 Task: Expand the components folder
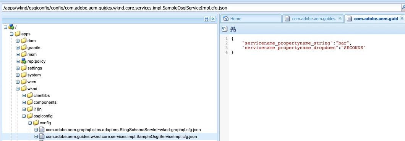24,103
